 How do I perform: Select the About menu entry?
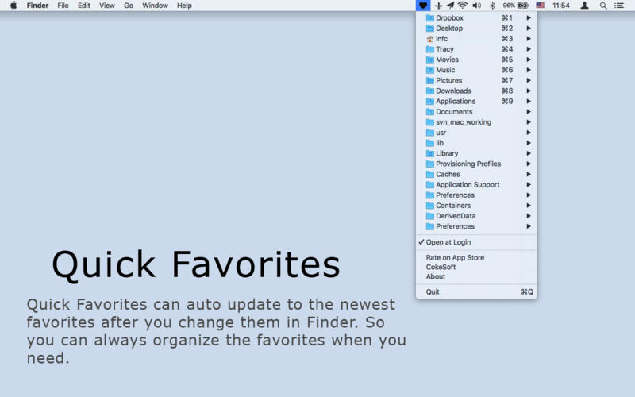436,277
